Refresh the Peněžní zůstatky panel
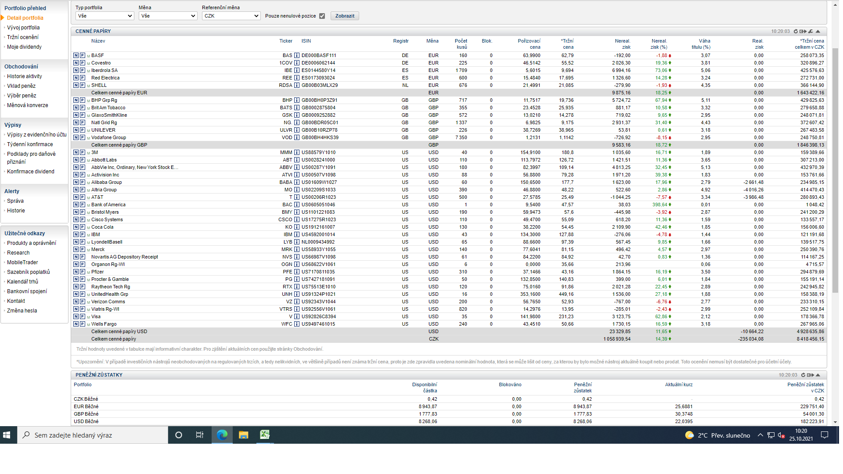The width and height of the screenshot is (843, 474). tap(803, 375)
